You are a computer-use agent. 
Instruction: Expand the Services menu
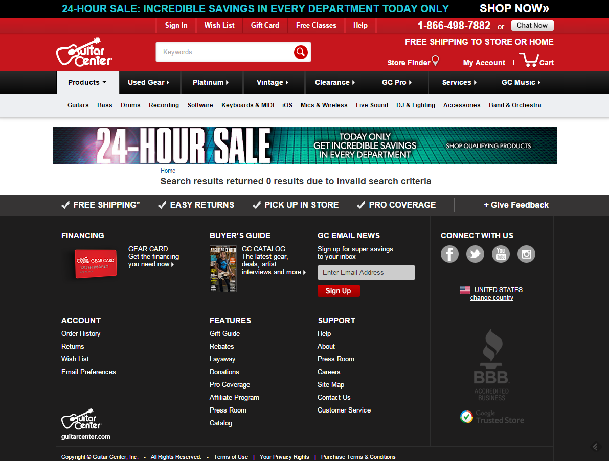click(x=460, y=82)
